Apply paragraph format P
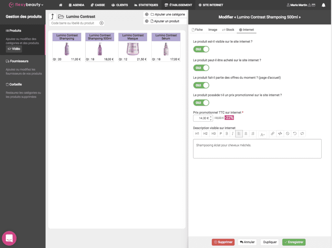This screenshot has height=248, width=332. 220,134
